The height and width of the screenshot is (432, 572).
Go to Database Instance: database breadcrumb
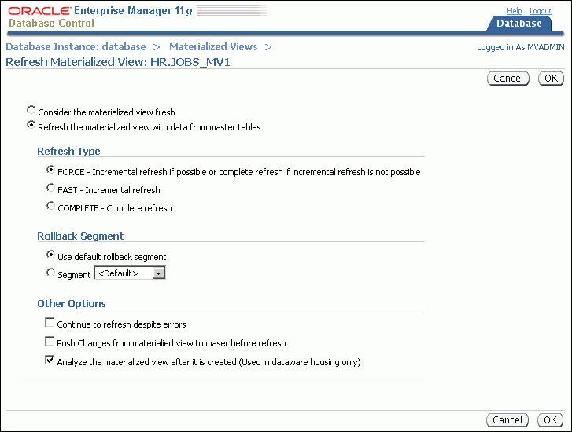point(76,47)
